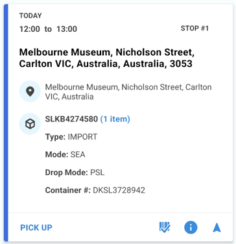Select the Drop Mode: PSL row
This screenshot has width=236, height=244.
[x=75, y=173]
